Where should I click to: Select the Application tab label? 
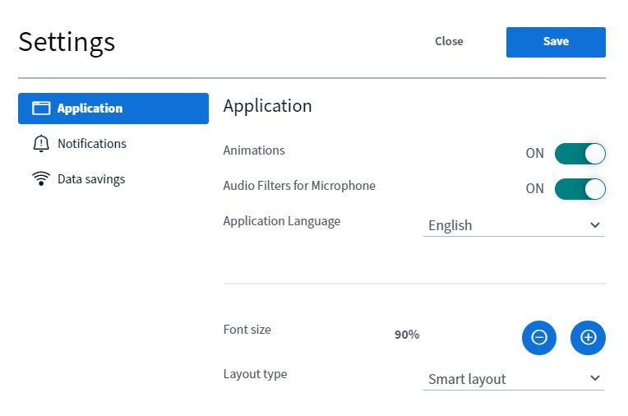[x=90, y=109]
